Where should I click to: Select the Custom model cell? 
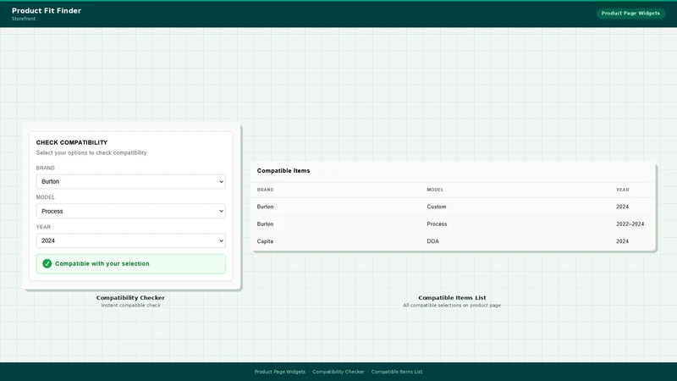[436, 207]
